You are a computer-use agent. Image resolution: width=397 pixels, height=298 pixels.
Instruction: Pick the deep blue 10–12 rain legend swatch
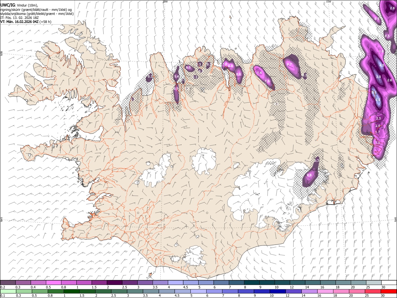coord(278,291)
